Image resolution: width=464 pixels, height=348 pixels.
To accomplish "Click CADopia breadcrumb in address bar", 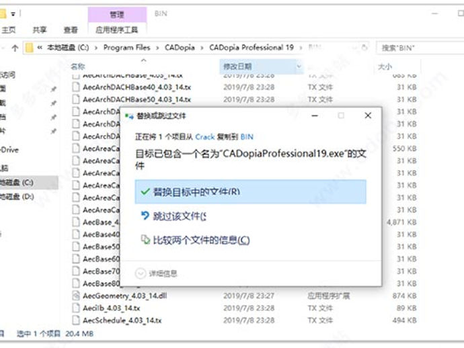I will [x=180, y=47].
